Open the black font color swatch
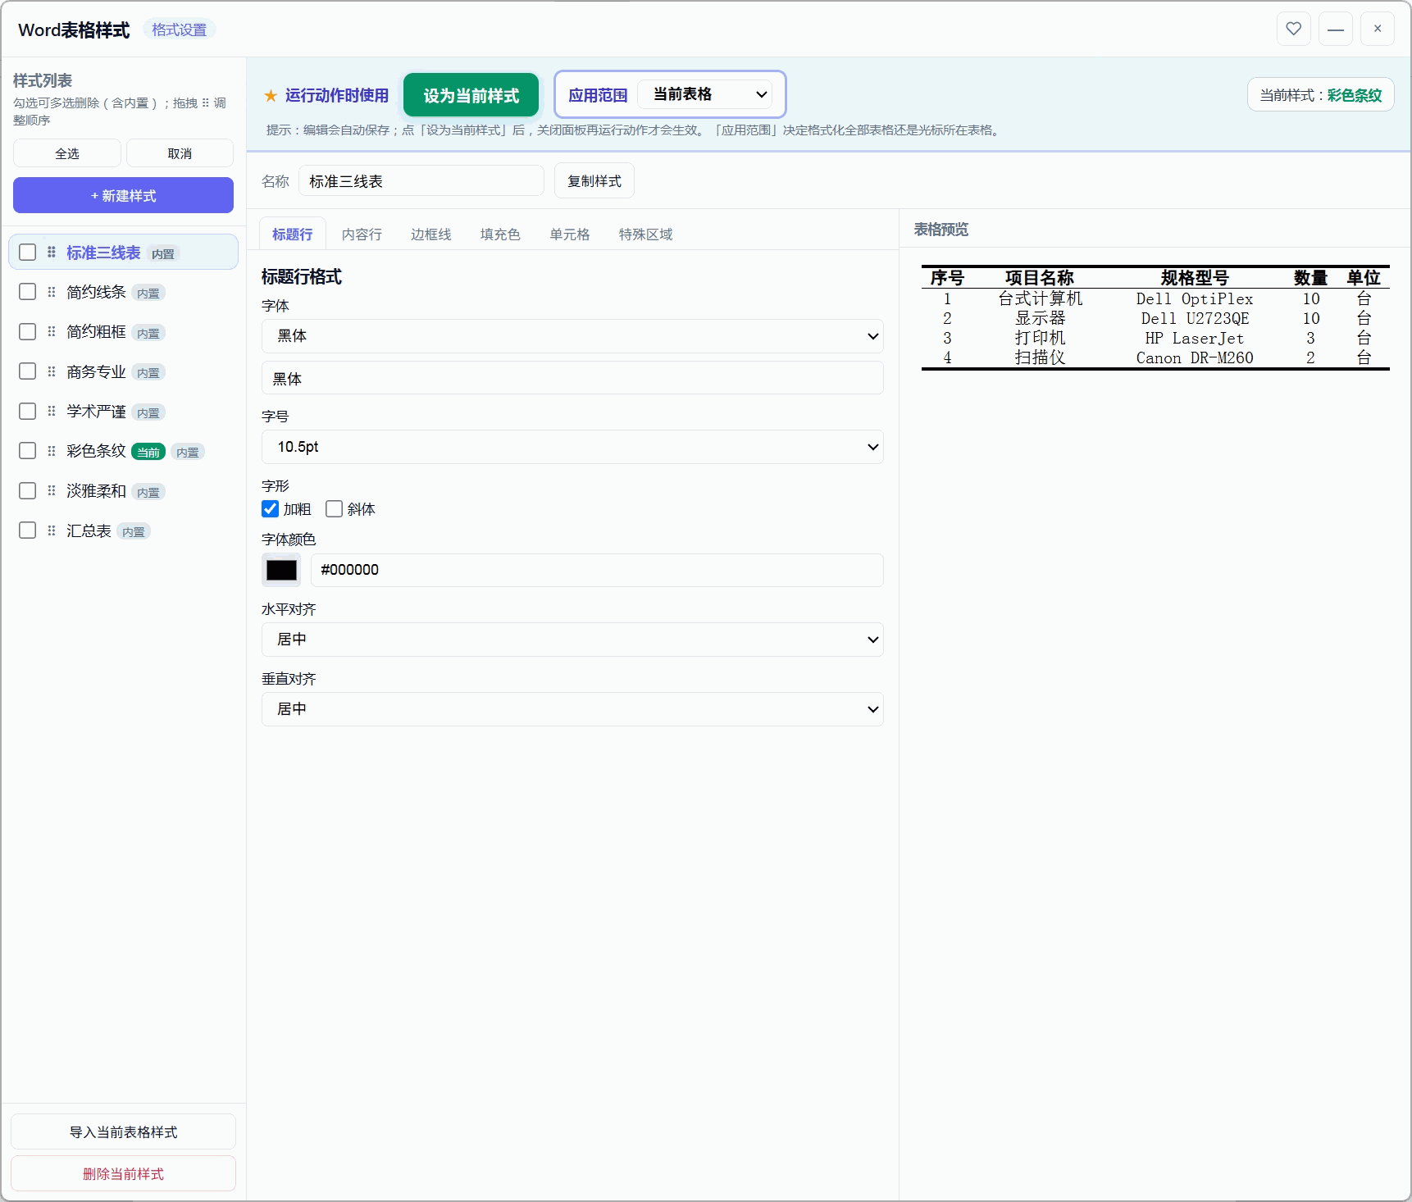The width and height of the screenshot is (1412, 1202). (281, 570)
